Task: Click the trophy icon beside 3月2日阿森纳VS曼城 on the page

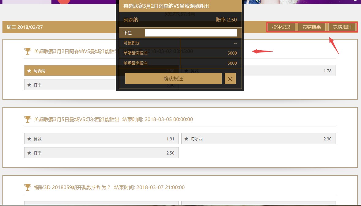Action: pyautogui.click(x=28, y=51)
